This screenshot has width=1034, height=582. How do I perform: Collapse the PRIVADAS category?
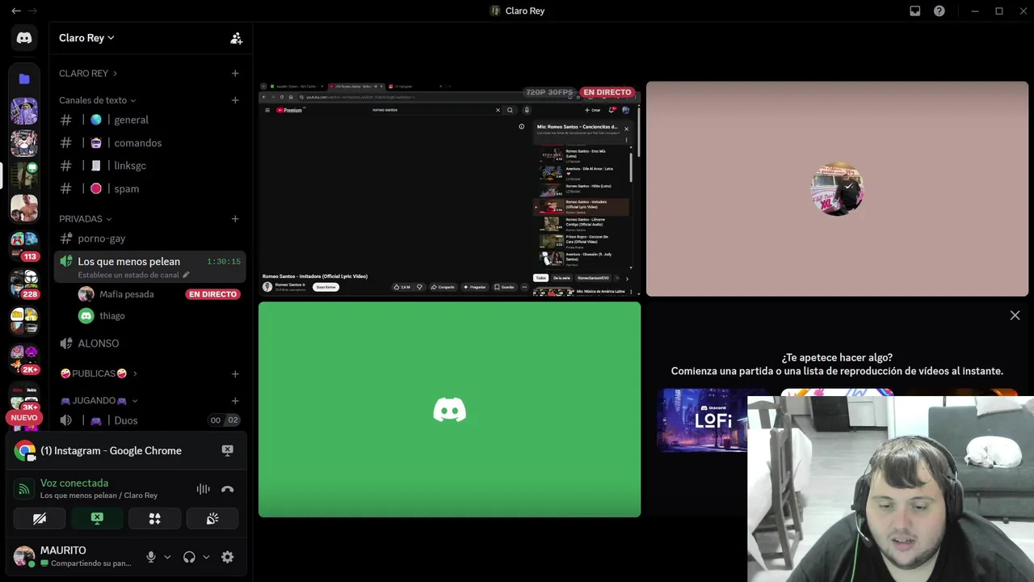point(86,219)
